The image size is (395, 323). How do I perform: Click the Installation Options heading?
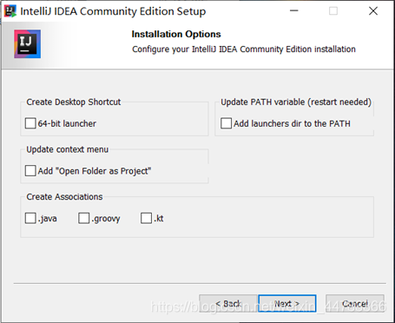click(176, 34)
